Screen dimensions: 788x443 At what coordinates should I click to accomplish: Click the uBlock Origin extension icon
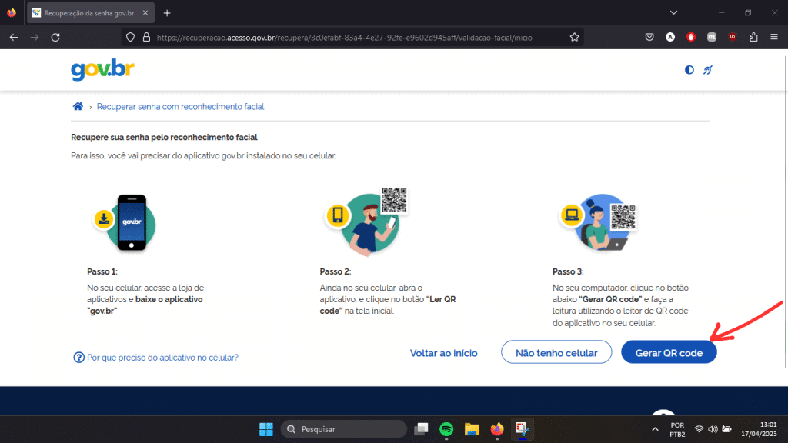pos(733,36)
